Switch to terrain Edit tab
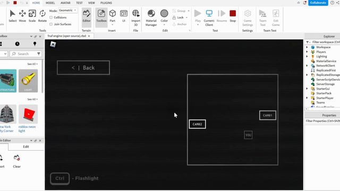Viewport: 340px width, 191px height. [x=26, y=146]
